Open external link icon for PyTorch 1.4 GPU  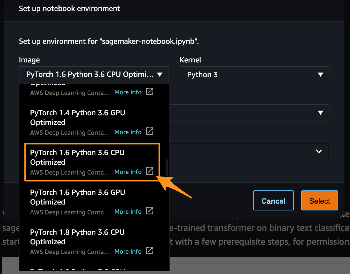pyautogui.click(x=150, y=131)
